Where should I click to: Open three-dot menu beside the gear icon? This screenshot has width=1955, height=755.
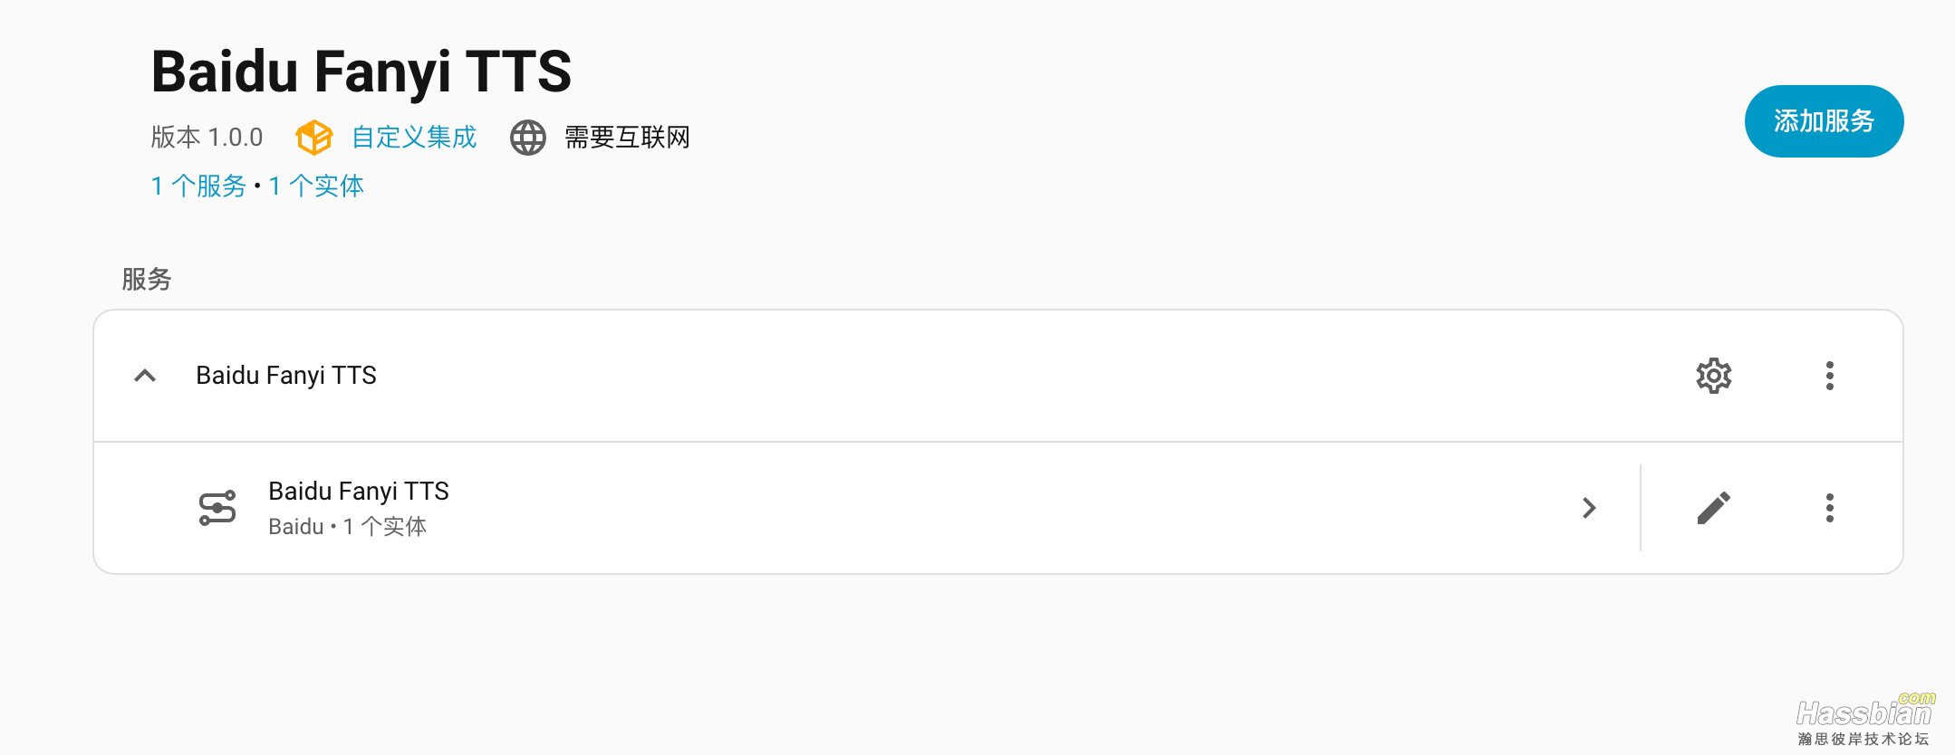point(1830,376)
